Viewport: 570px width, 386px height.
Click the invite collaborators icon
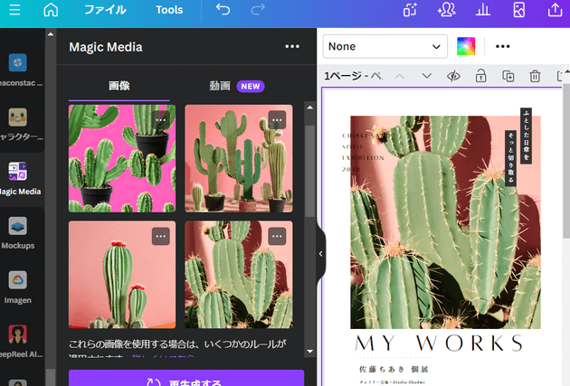click(x=445, y=11)
